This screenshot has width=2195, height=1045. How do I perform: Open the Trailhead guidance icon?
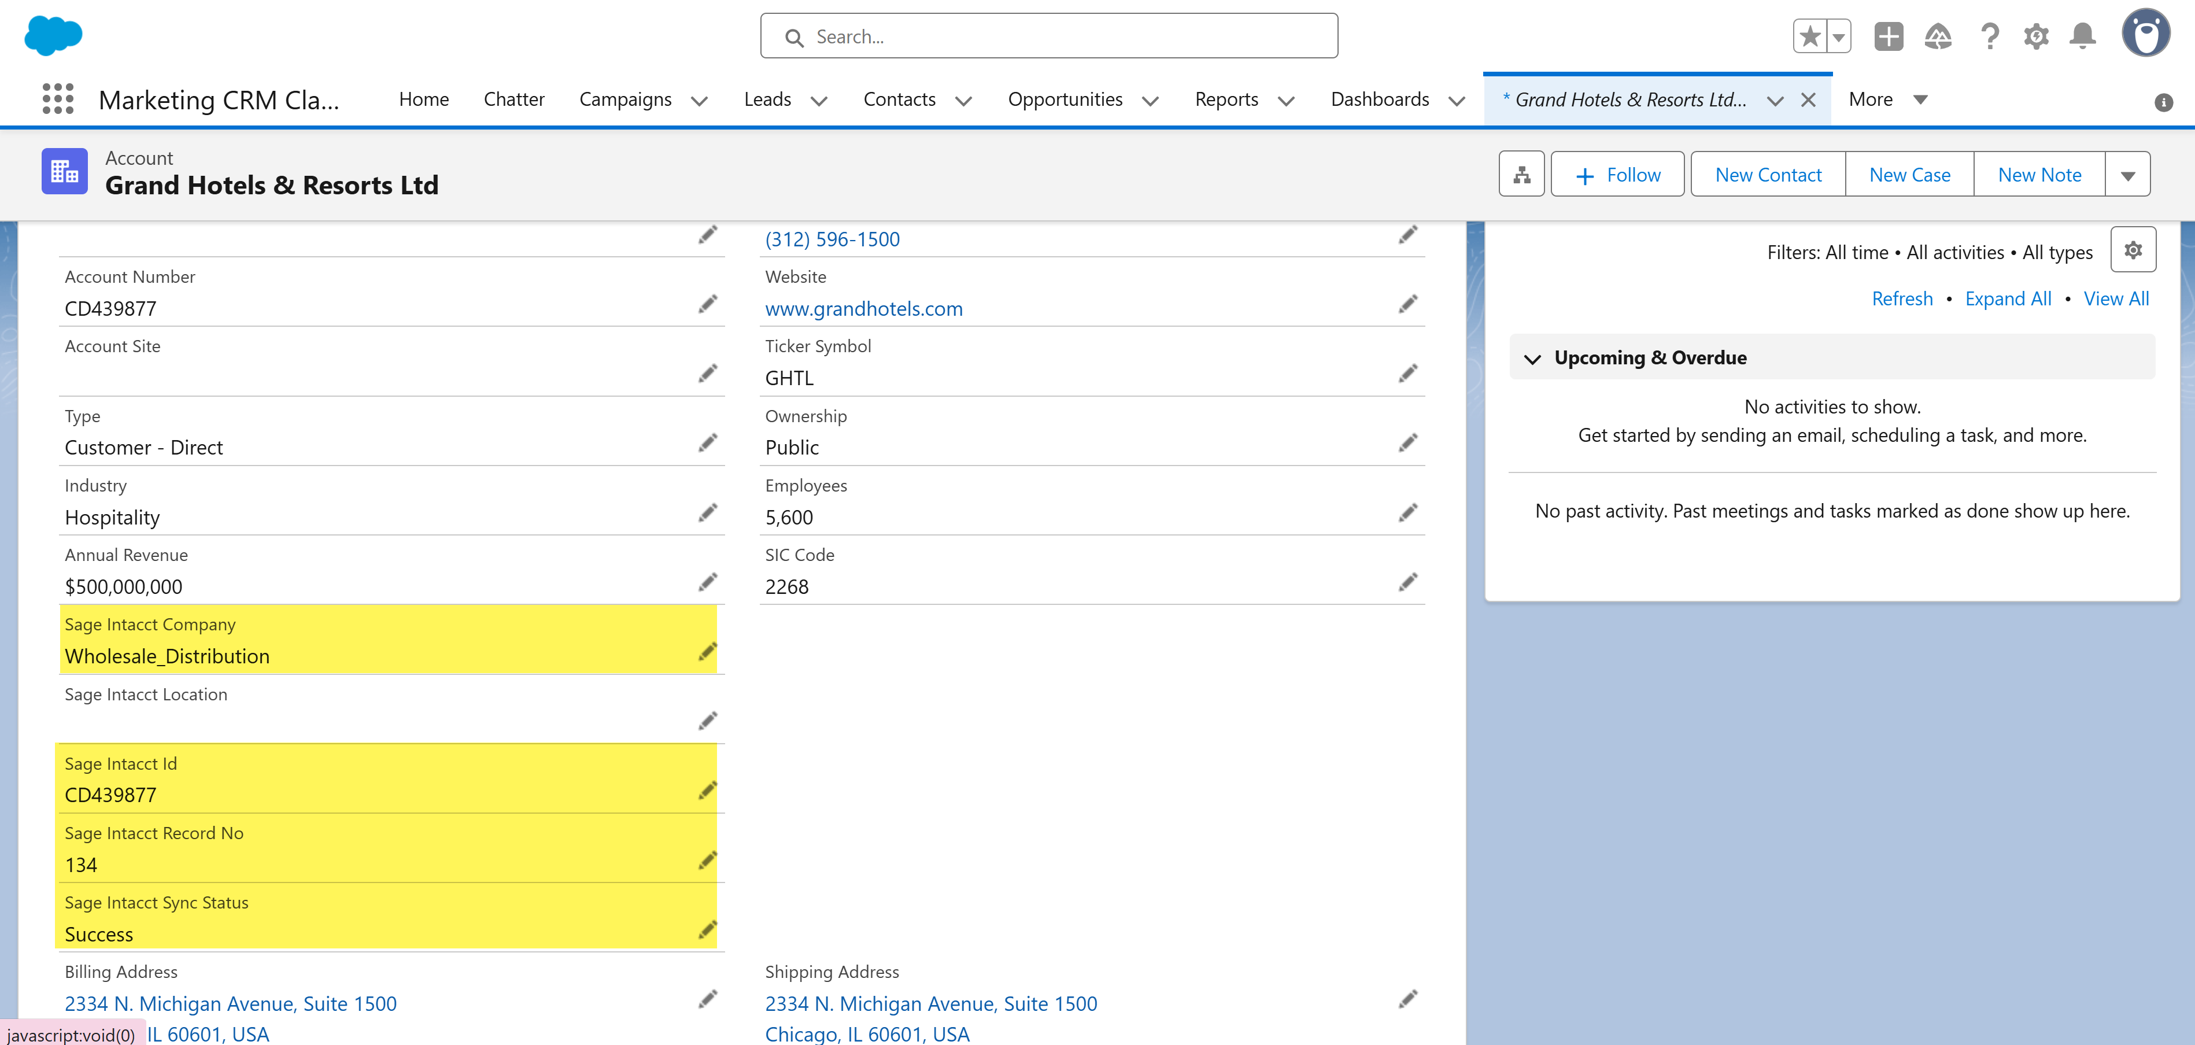point(1938,36)
